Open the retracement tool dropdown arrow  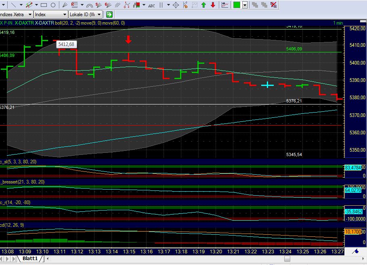click(x=82, y=5)
